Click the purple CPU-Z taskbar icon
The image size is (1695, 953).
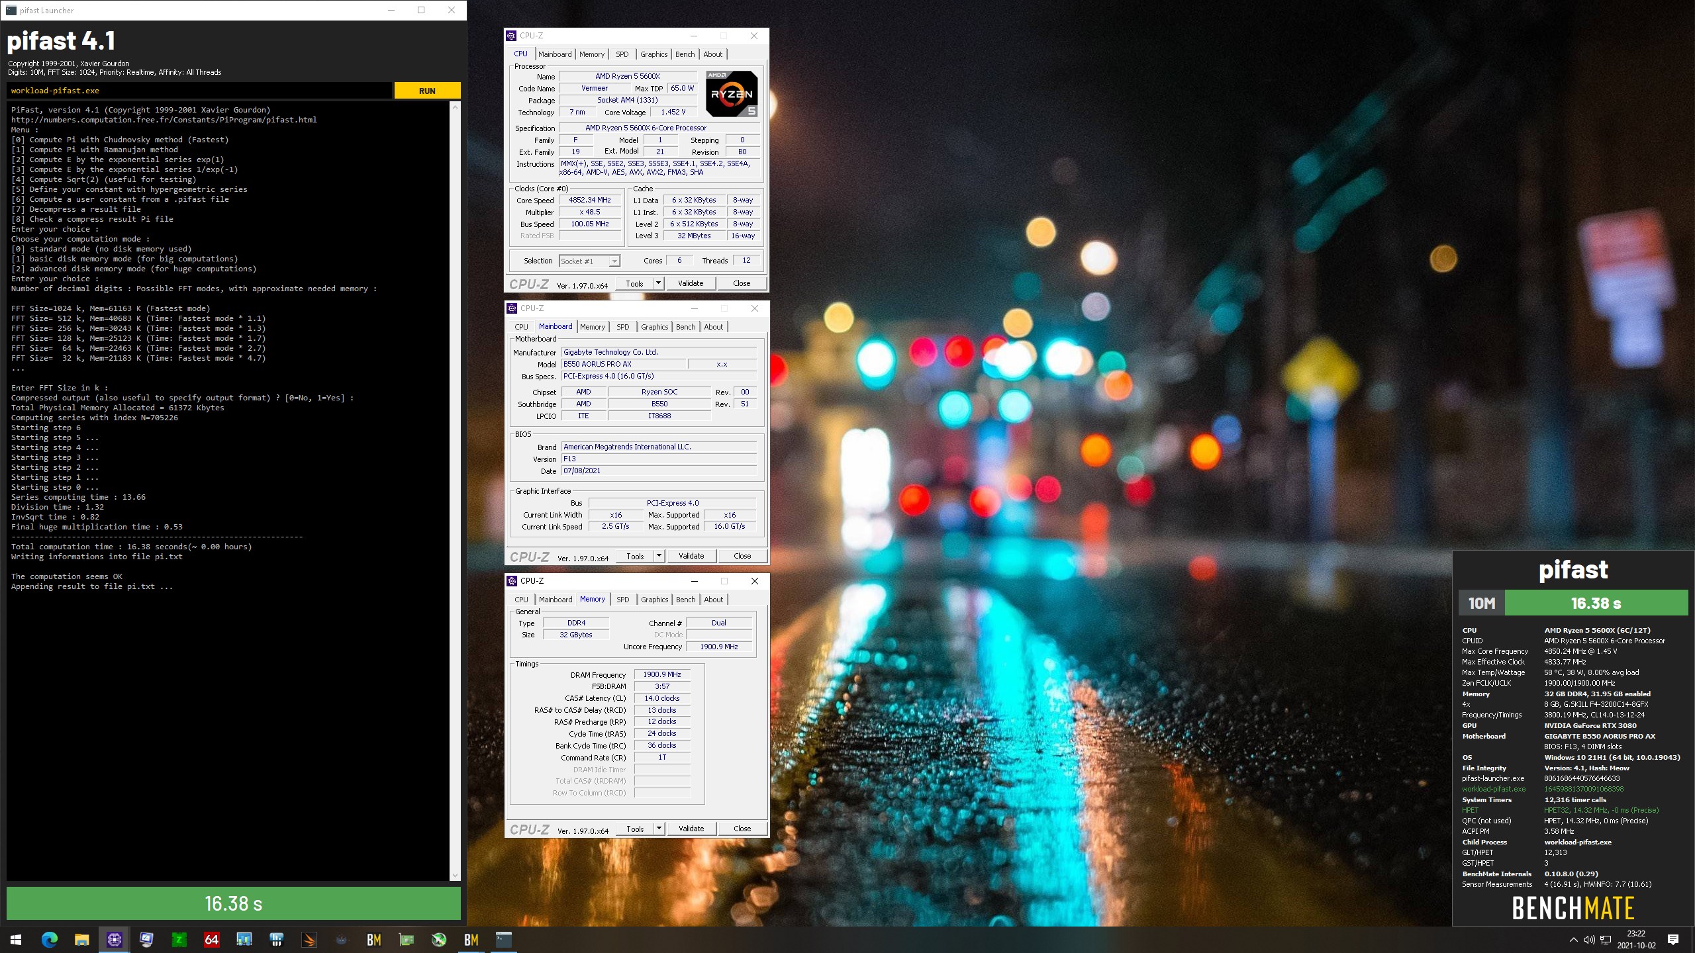pos(114,940)
